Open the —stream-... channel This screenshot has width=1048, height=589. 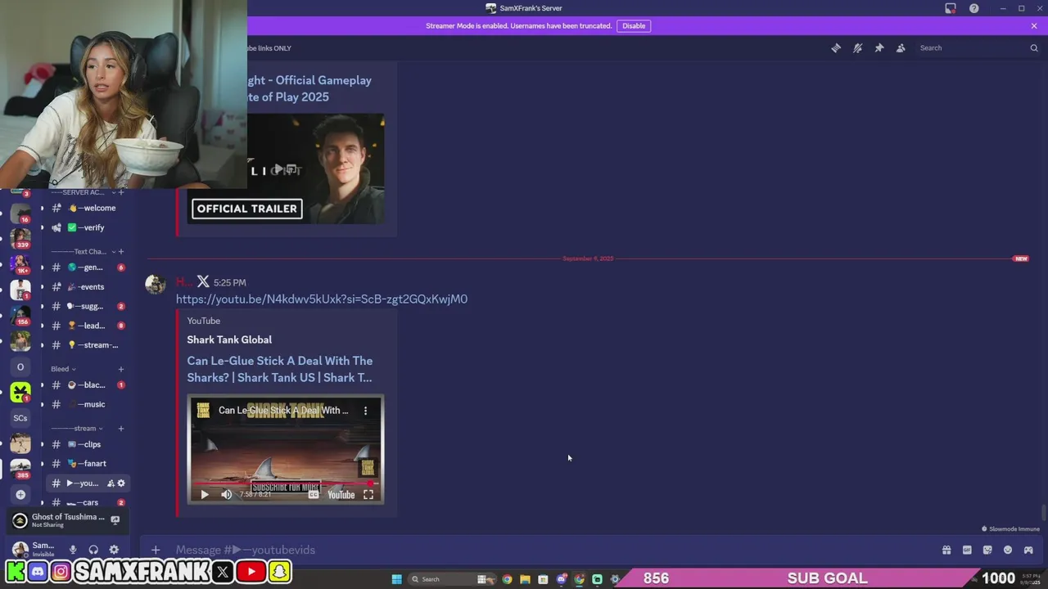[x=87, y=345]
